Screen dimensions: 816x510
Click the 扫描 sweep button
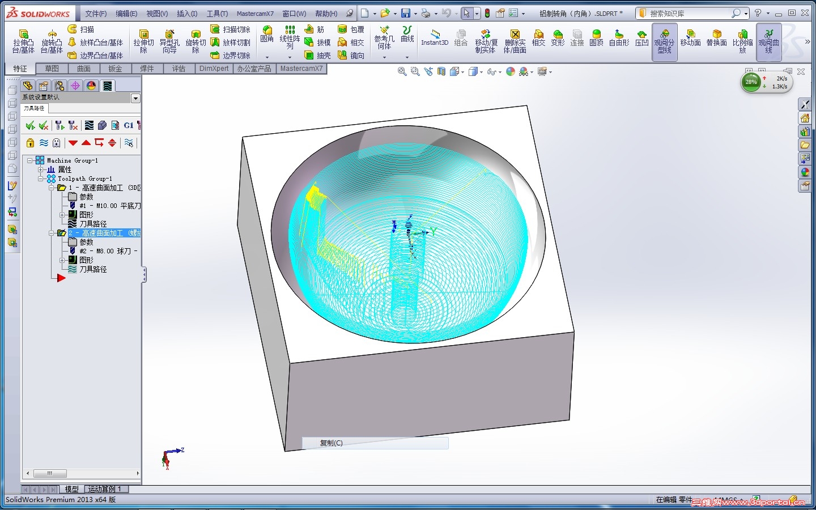tap(80, 29)
